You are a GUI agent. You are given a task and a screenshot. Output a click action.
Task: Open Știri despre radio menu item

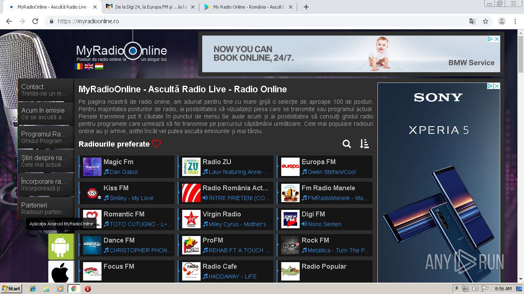[45, 161]
